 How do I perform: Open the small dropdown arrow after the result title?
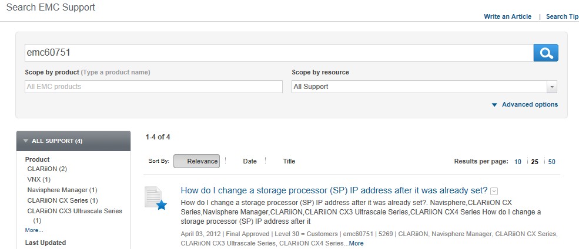pos(494,191)
